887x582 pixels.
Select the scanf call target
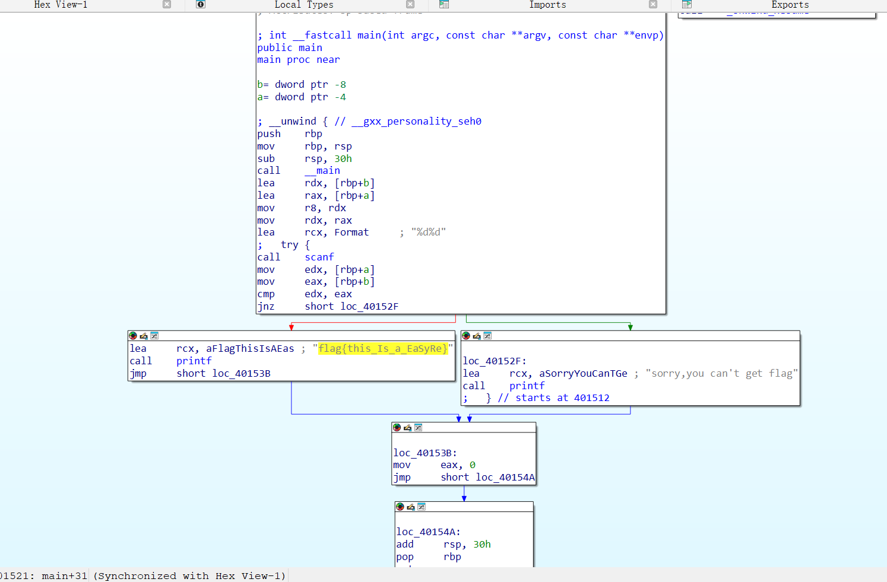point(319,257)
